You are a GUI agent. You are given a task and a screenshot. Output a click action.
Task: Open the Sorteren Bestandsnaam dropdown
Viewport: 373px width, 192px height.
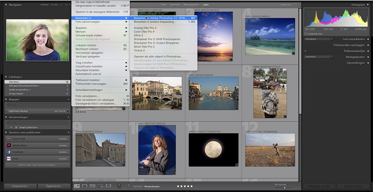[153, 187]
